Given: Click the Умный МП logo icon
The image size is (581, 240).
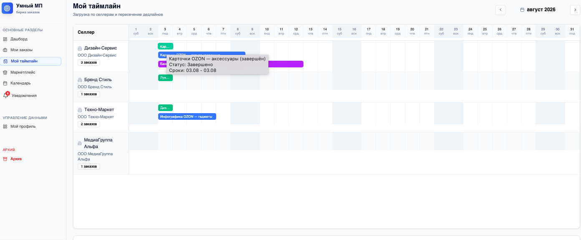Looking at the screenshot, I should click(x=8, y=8).
